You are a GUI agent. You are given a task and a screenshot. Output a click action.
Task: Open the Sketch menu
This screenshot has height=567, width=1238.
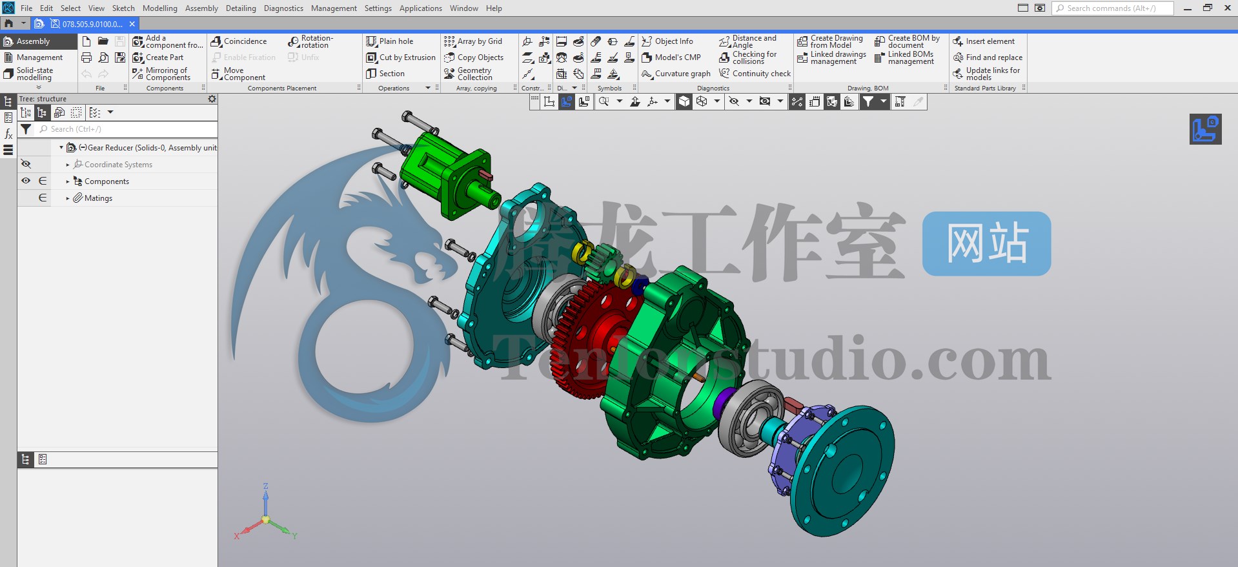point(123,8)
